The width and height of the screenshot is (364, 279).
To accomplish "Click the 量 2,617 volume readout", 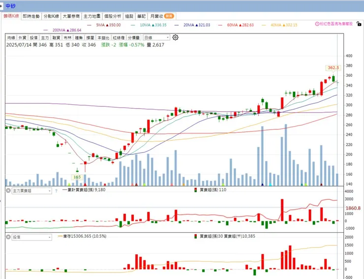I will 155,45.
